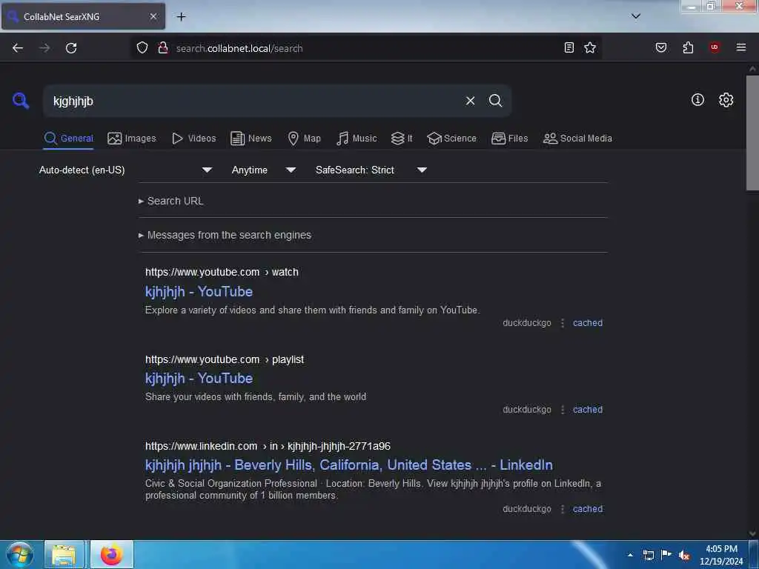Viewport: 759px width, 569px height.
Task: Switch to Music category
Action: click(357, 139)
